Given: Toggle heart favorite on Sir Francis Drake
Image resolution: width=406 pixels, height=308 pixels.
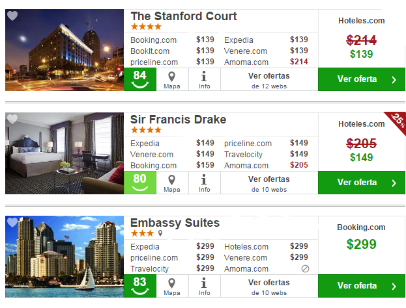Looking at the screenshot, I should click(12, 119).
